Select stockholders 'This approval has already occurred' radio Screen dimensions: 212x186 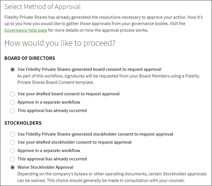(x=12, y=159)
